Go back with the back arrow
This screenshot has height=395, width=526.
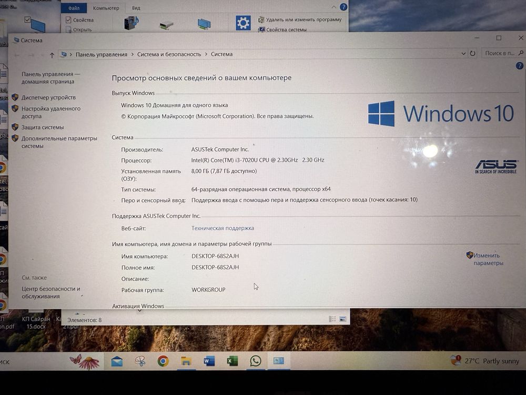pyautogui.click(x=17, y=55)
